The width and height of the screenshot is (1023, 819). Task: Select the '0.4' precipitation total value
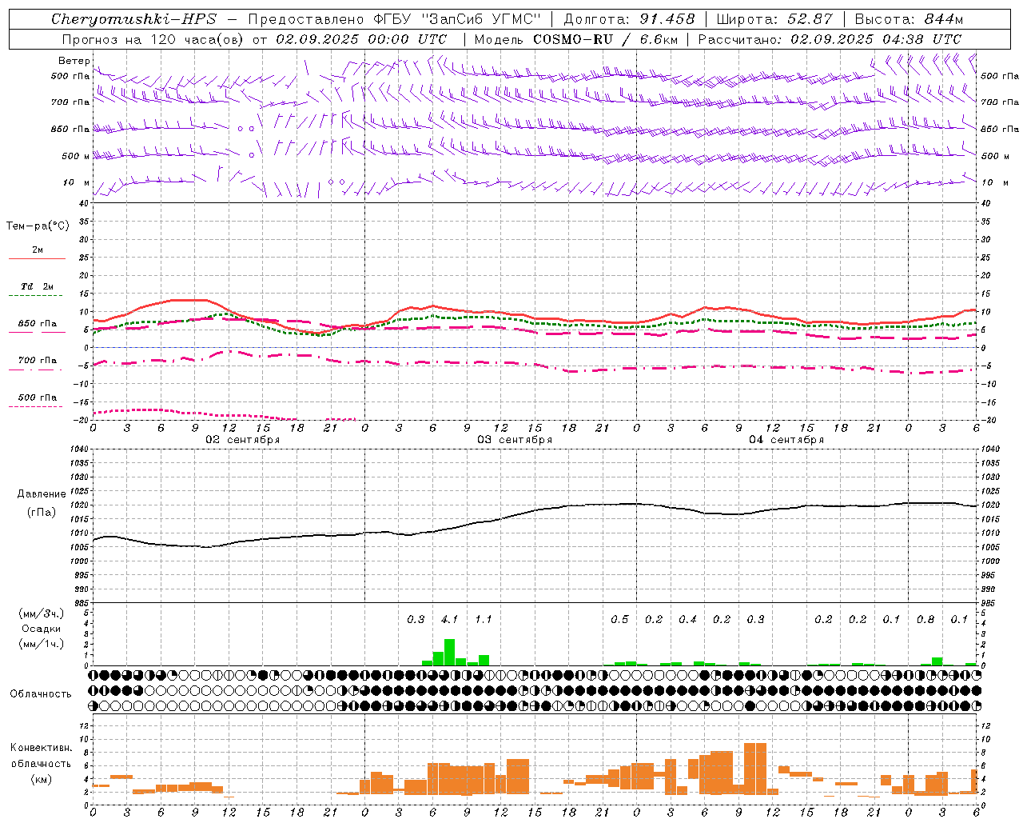(x=687, y=620)
